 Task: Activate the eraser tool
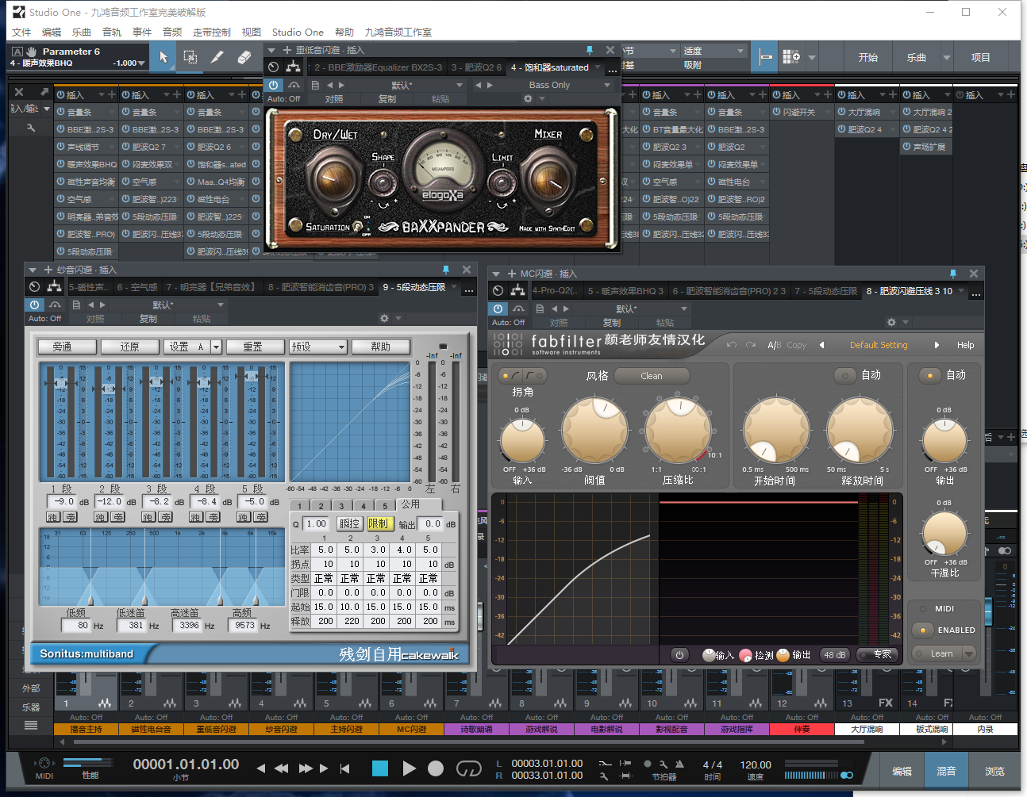(244, 57)
